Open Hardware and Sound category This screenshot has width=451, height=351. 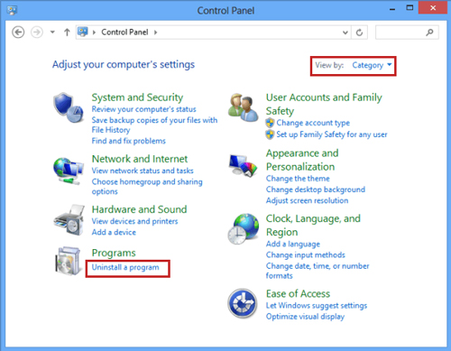click(x=140, y=209)
